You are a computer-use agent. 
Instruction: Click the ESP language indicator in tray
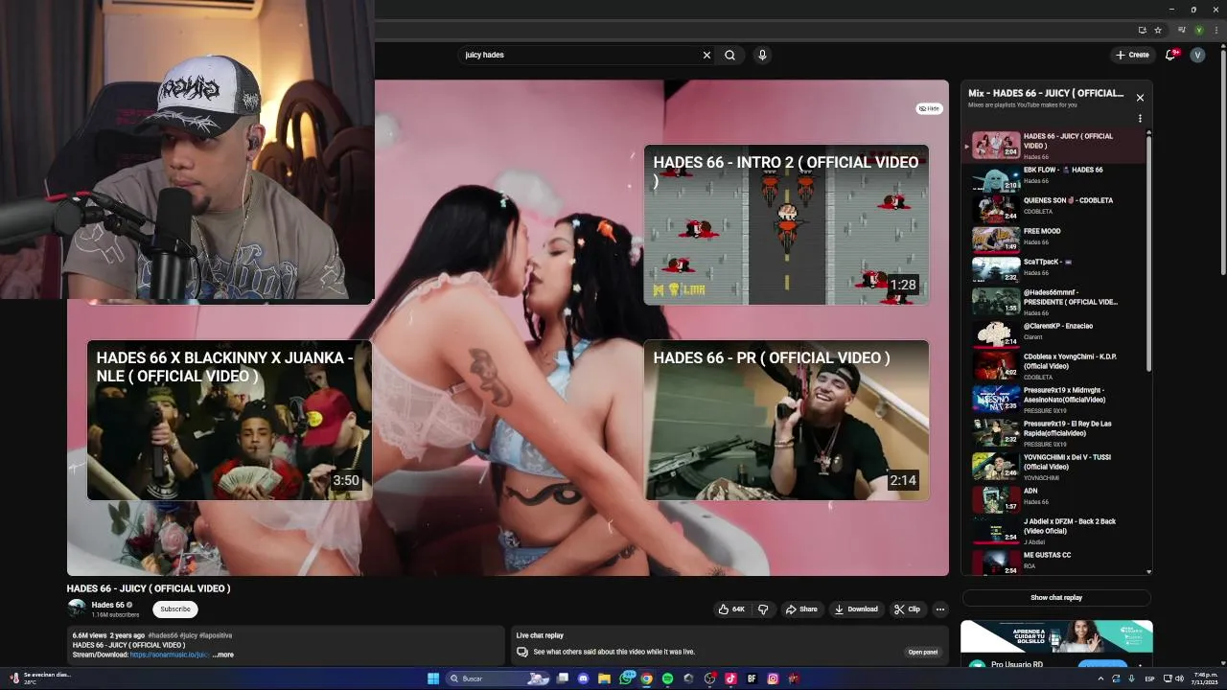[1149, 678]
